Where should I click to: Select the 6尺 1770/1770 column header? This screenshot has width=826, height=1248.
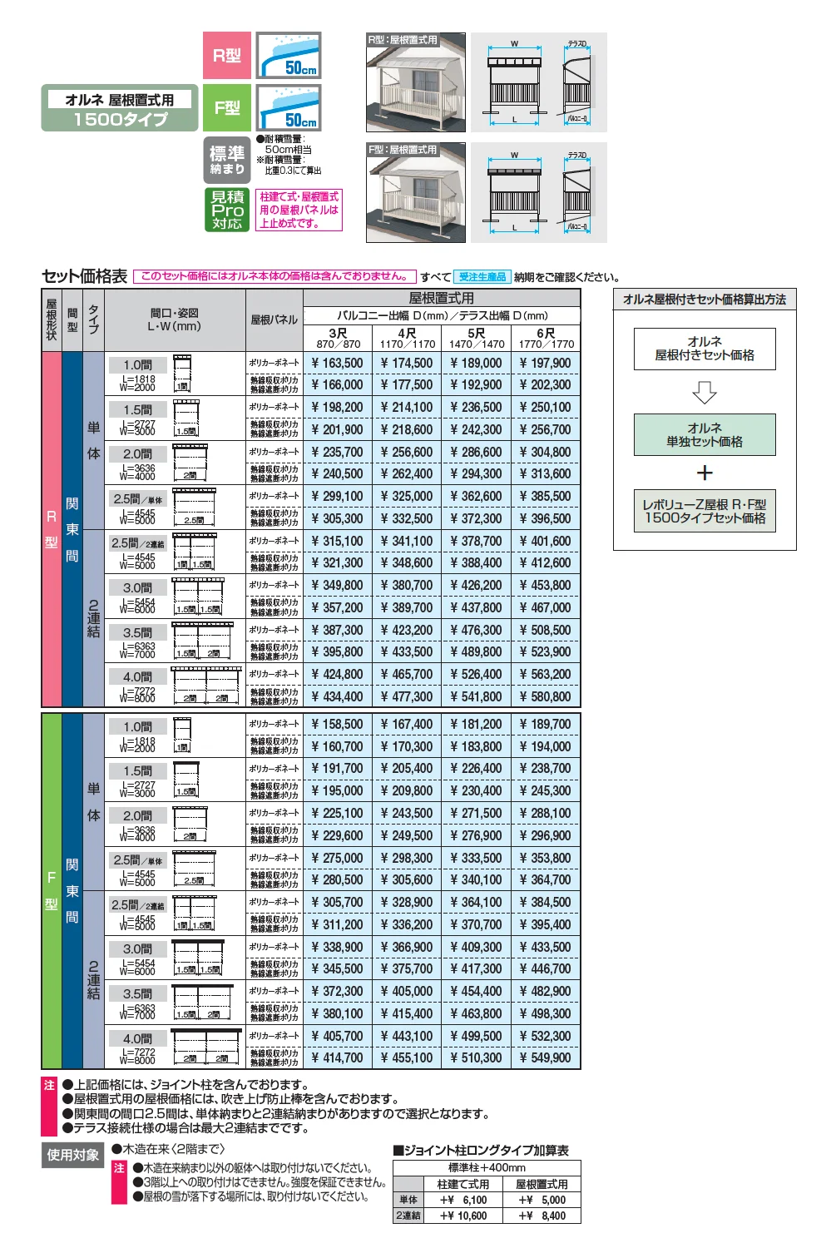pos(546,338)
